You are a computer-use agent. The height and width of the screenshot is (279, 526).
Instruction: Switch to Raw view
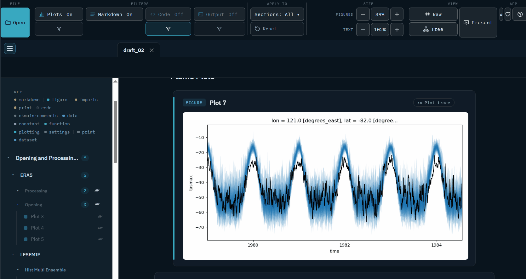[433, 14]
